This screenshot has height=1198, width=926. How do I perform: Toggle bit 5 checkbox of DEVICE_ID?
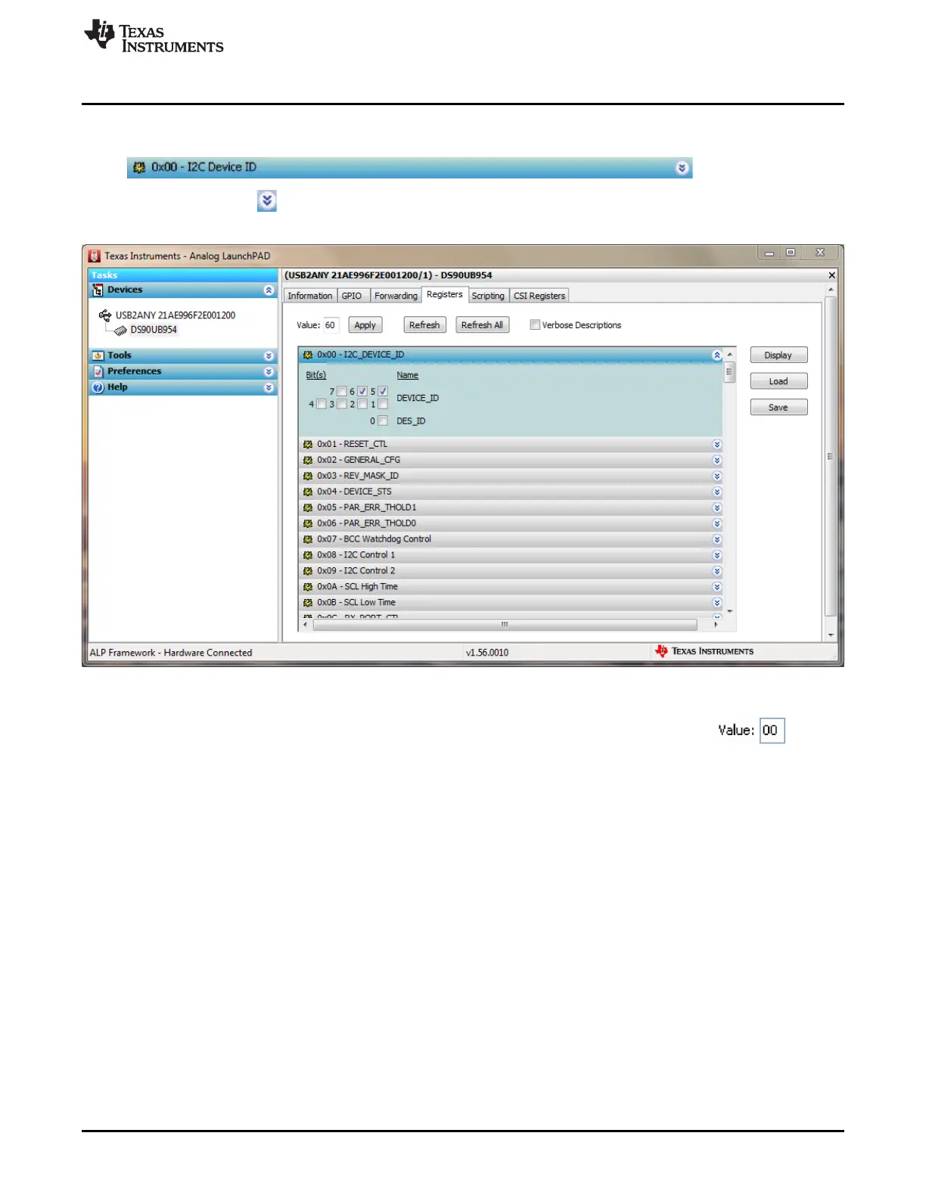coord(383,391)
